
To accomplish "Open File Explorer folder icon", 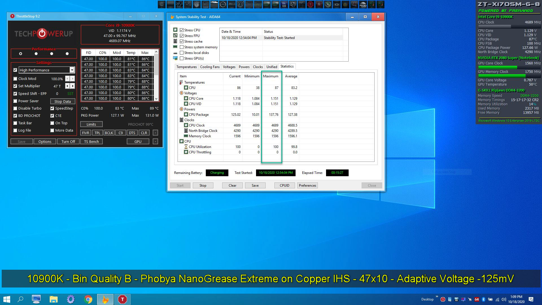I will (53, 299).
